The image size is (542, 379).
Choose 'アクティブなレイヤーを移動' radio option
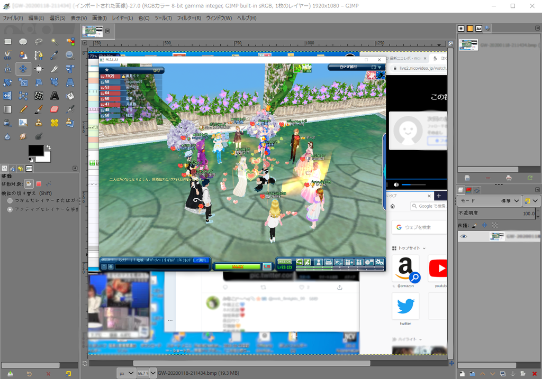tap(10, 209)
